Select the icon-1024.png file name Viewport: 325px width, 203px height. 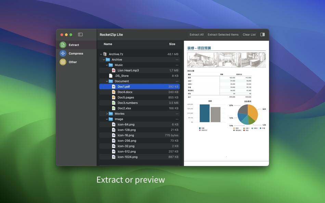coord(128,157)
